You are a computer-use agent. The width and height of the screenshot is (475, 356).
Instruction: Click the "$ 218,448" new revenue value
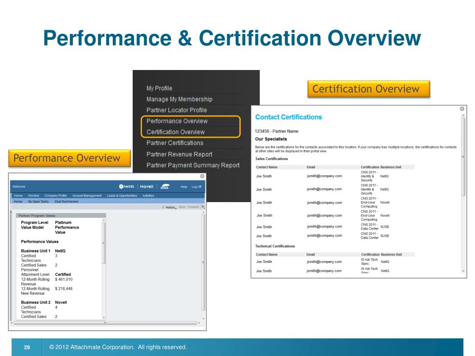click(64, 289)
